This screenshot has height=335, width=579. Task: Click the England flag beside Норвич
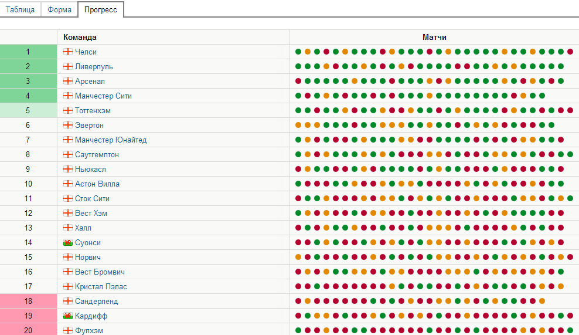pyautogui.click(x=68, y=256)
